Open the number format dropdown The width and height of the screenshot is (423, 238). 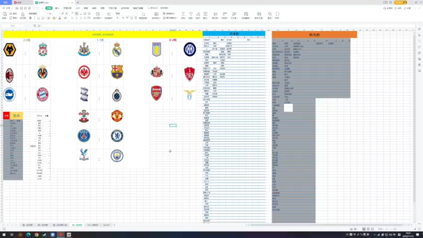coord(136,14)
